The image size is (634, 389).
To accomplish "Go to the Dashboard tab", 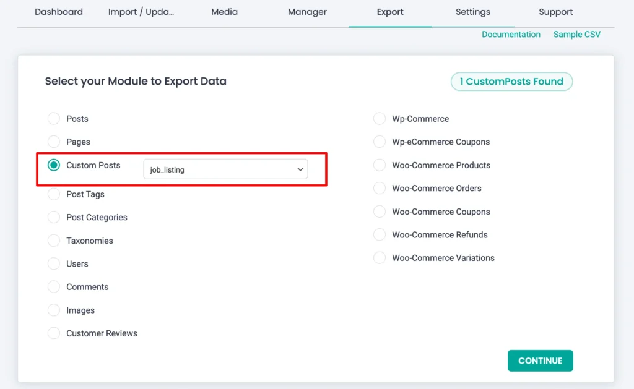I will 58,12.
